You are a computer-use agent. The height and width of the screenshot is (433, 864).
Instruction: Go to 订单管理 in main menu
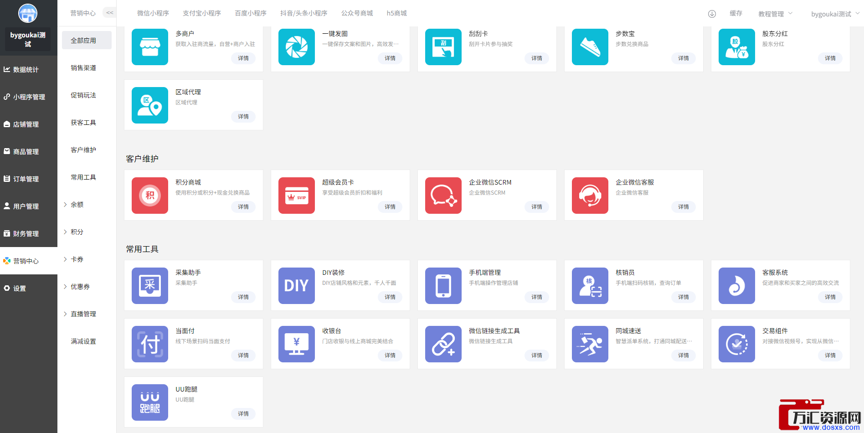coord(26,179)
